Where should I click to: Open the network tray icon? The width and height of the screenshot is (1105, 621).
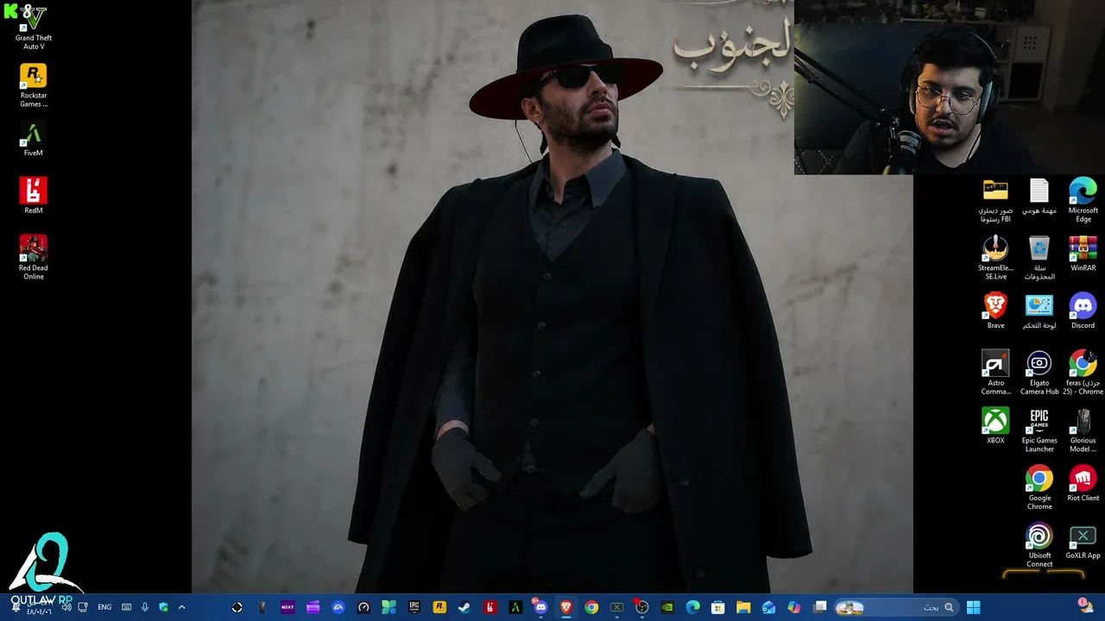coord(83,607)
